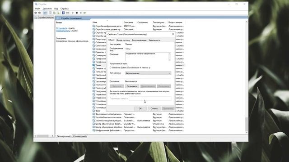
Task: Click left arrow of tree pane scrollbar
Action: coord(35,136)
